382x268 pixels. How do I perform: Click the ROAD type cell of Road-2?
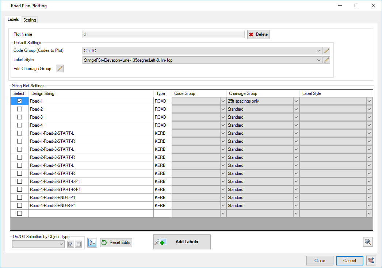tap(163, 109)
